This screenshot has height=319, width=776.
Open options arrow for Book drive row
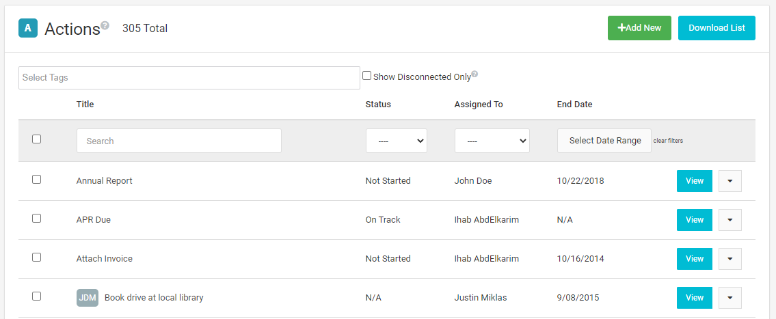tap(730, 298)
